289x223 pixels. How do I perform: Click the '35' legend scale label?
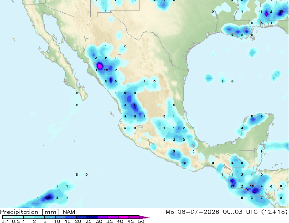coord(109,221)
